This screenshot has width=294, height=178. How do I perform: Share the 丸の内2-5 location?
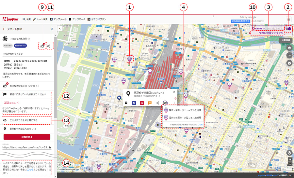click(x=158, y=103)
